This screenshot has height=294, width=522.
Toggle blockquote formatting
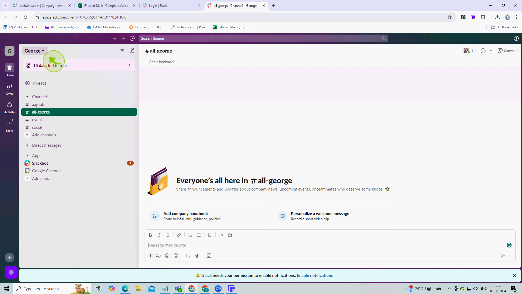tap(210, 235)
